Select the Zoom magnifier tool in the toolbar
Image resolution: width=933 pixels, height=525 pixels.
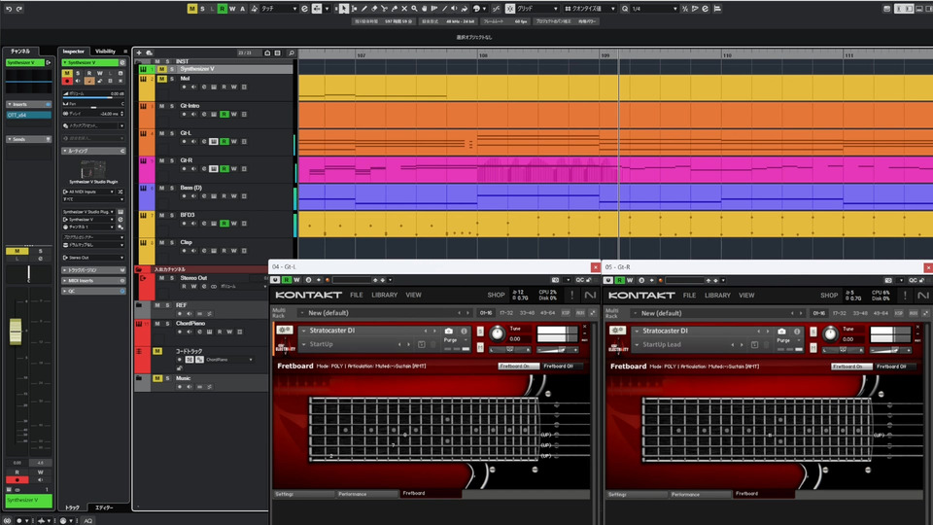pyautogui.click(x=414, y=9)
